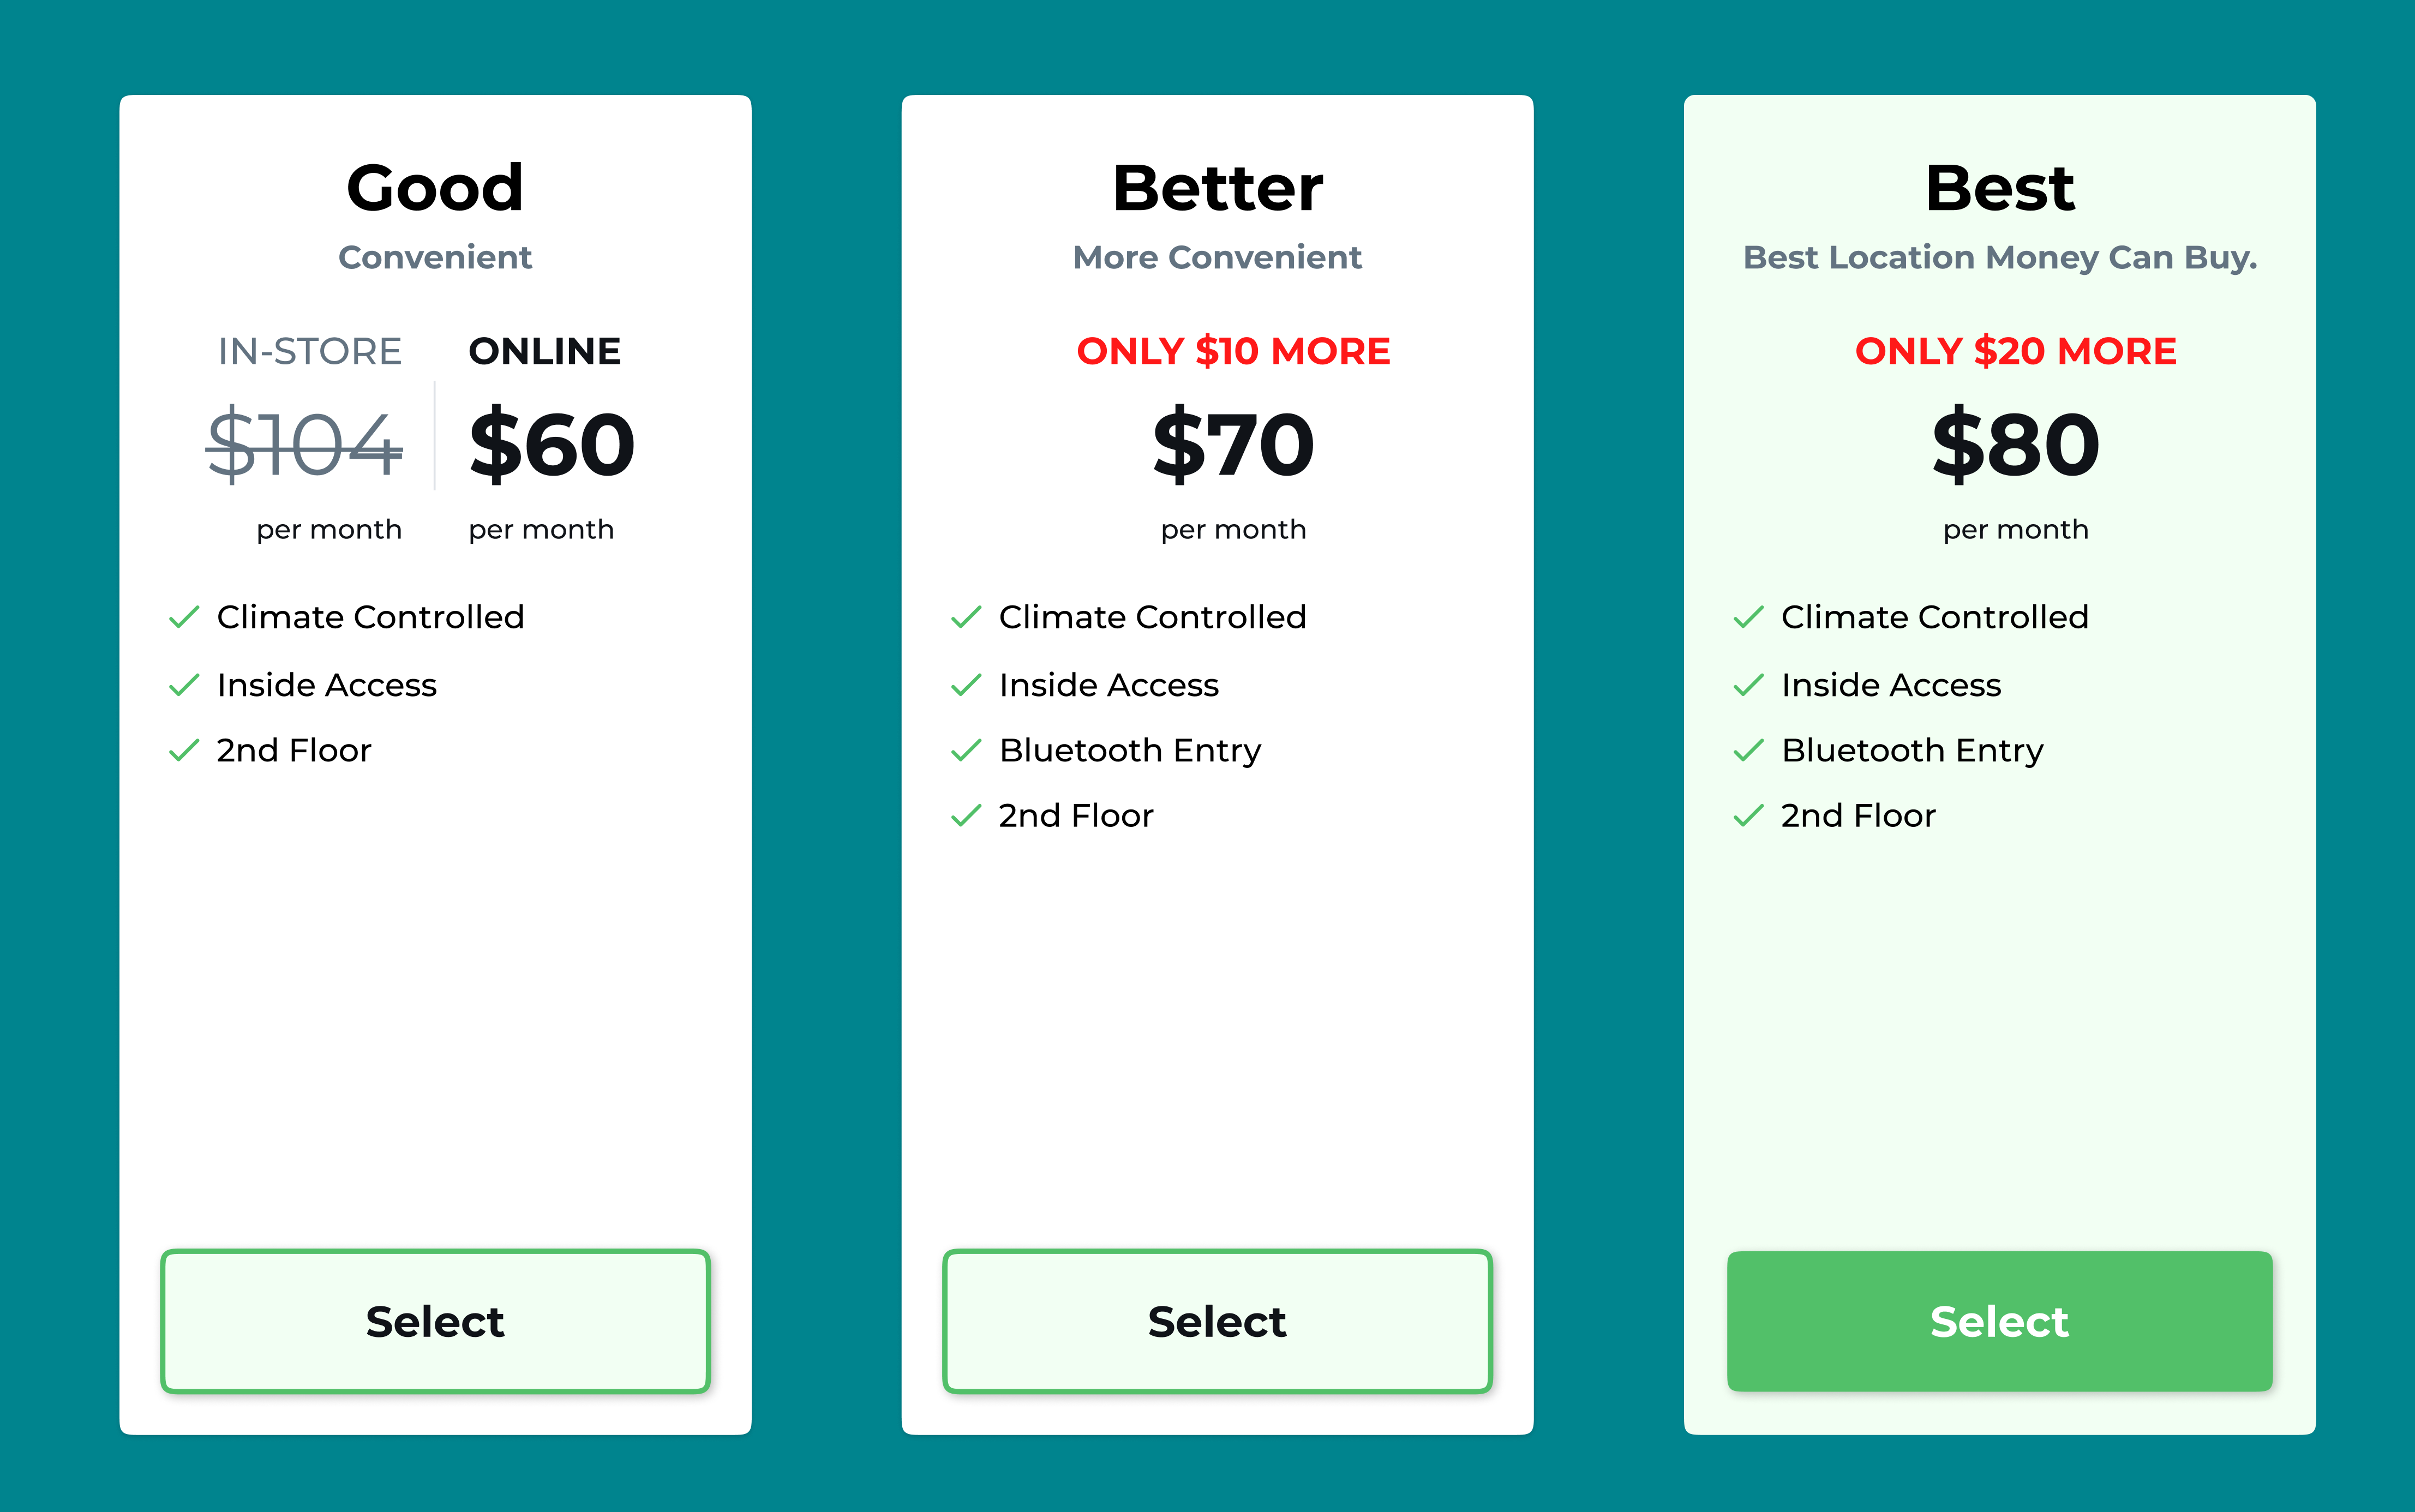Image resolution: width=2415 pixels, height=1512 pixels.
Task: Click checkmark next to 2nd Floor in Best
Action: click(x=1748, y=817)
